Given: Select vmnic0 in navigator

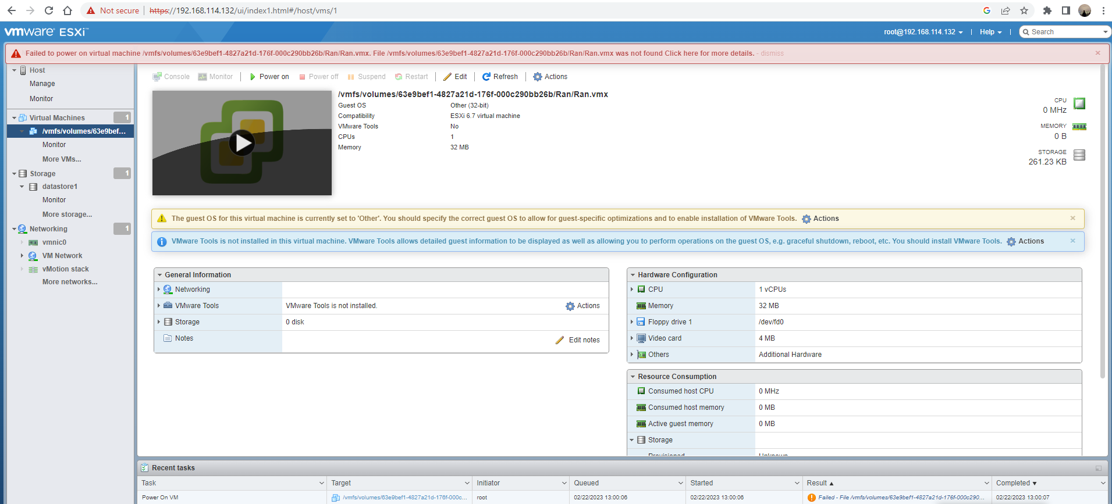Looking at the screenshot, I should coord(54,242).
